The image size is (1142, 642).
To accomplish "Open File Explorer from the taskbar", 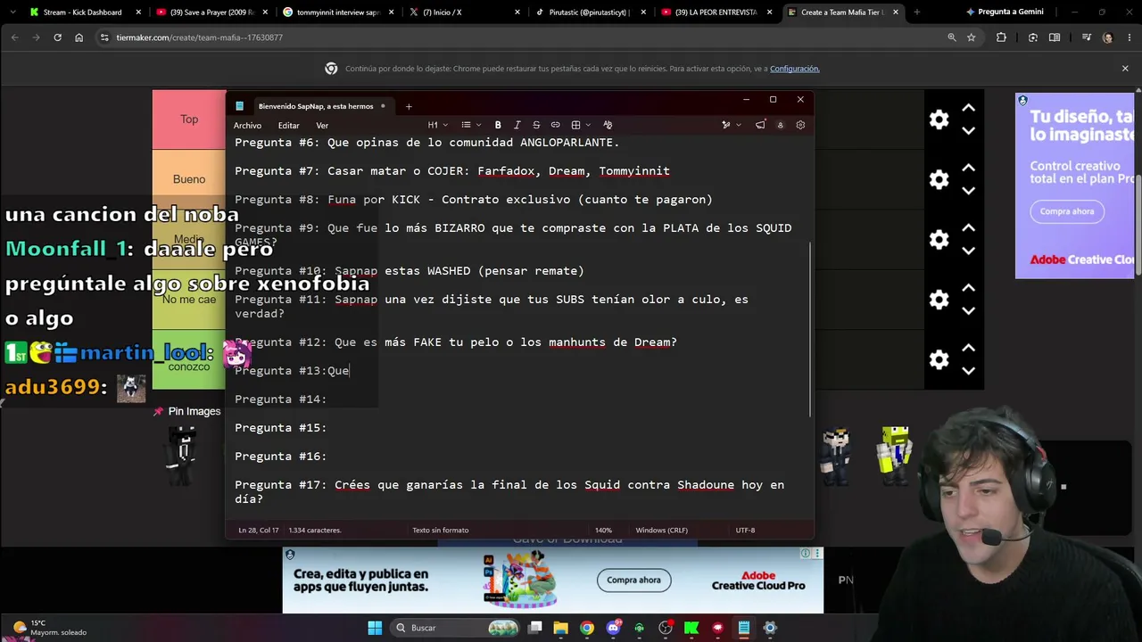I will click(560, 628).
